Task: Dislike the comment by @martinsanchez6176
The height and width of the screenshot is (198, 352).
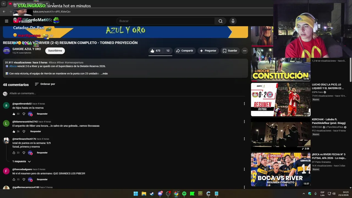Action: 24,153
